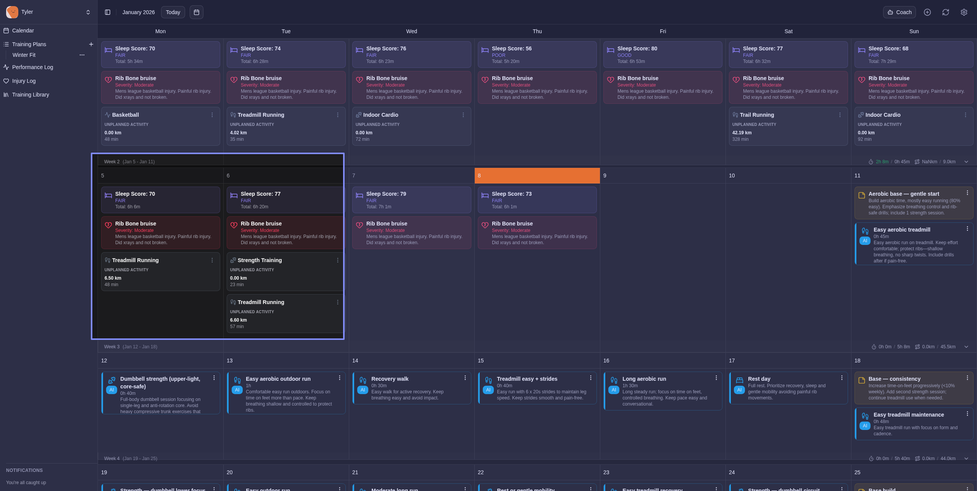The height and width of the screenshot is (491, 977).
Task: Open the calendar date picker icon
Action: click(x=197, y=12)
